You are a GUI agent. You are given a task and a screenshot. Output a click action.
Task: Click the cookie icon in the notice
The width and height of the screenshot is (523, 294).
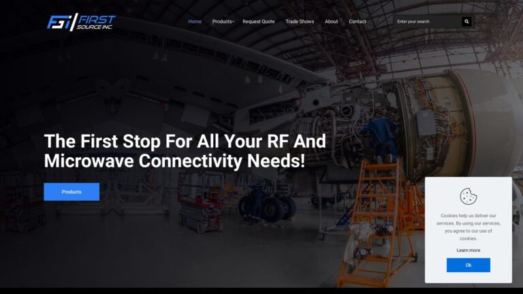pyautogui.click(x=469, y=196)
